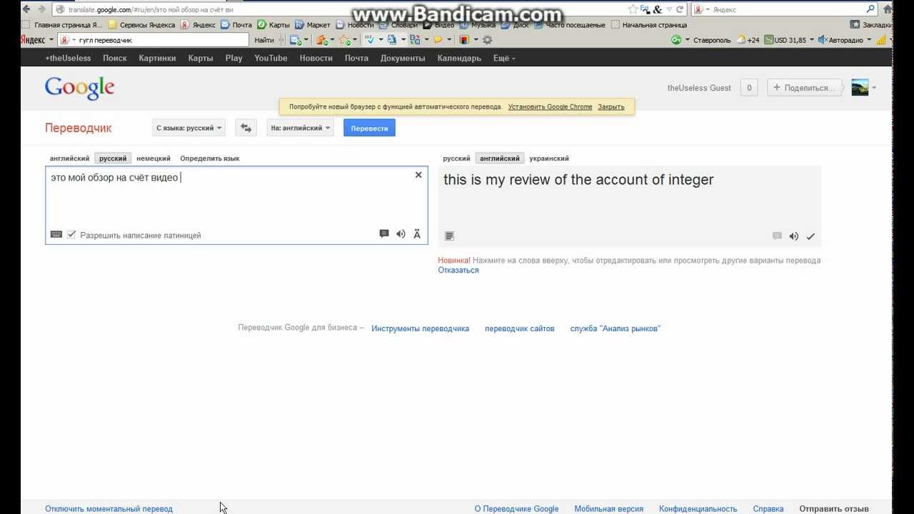Click Отключить моментальный перевод link
This screenshot has height=514, width=914.
click(x=109, y=509)
